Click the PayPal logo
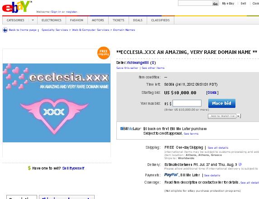Viewport: 259px width, 199px height. click(x=171, y=175)
